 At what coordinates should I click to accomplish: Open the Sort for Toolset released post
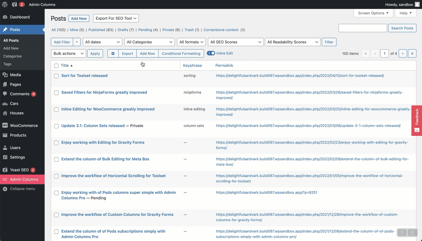[x=84, y=76]
